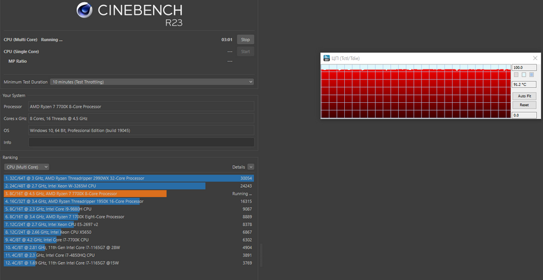Image resolution: width=543 pixels, height=280 pixels.
Task: Click the current temperature field 91.2 °C
Action: point(524,84)
